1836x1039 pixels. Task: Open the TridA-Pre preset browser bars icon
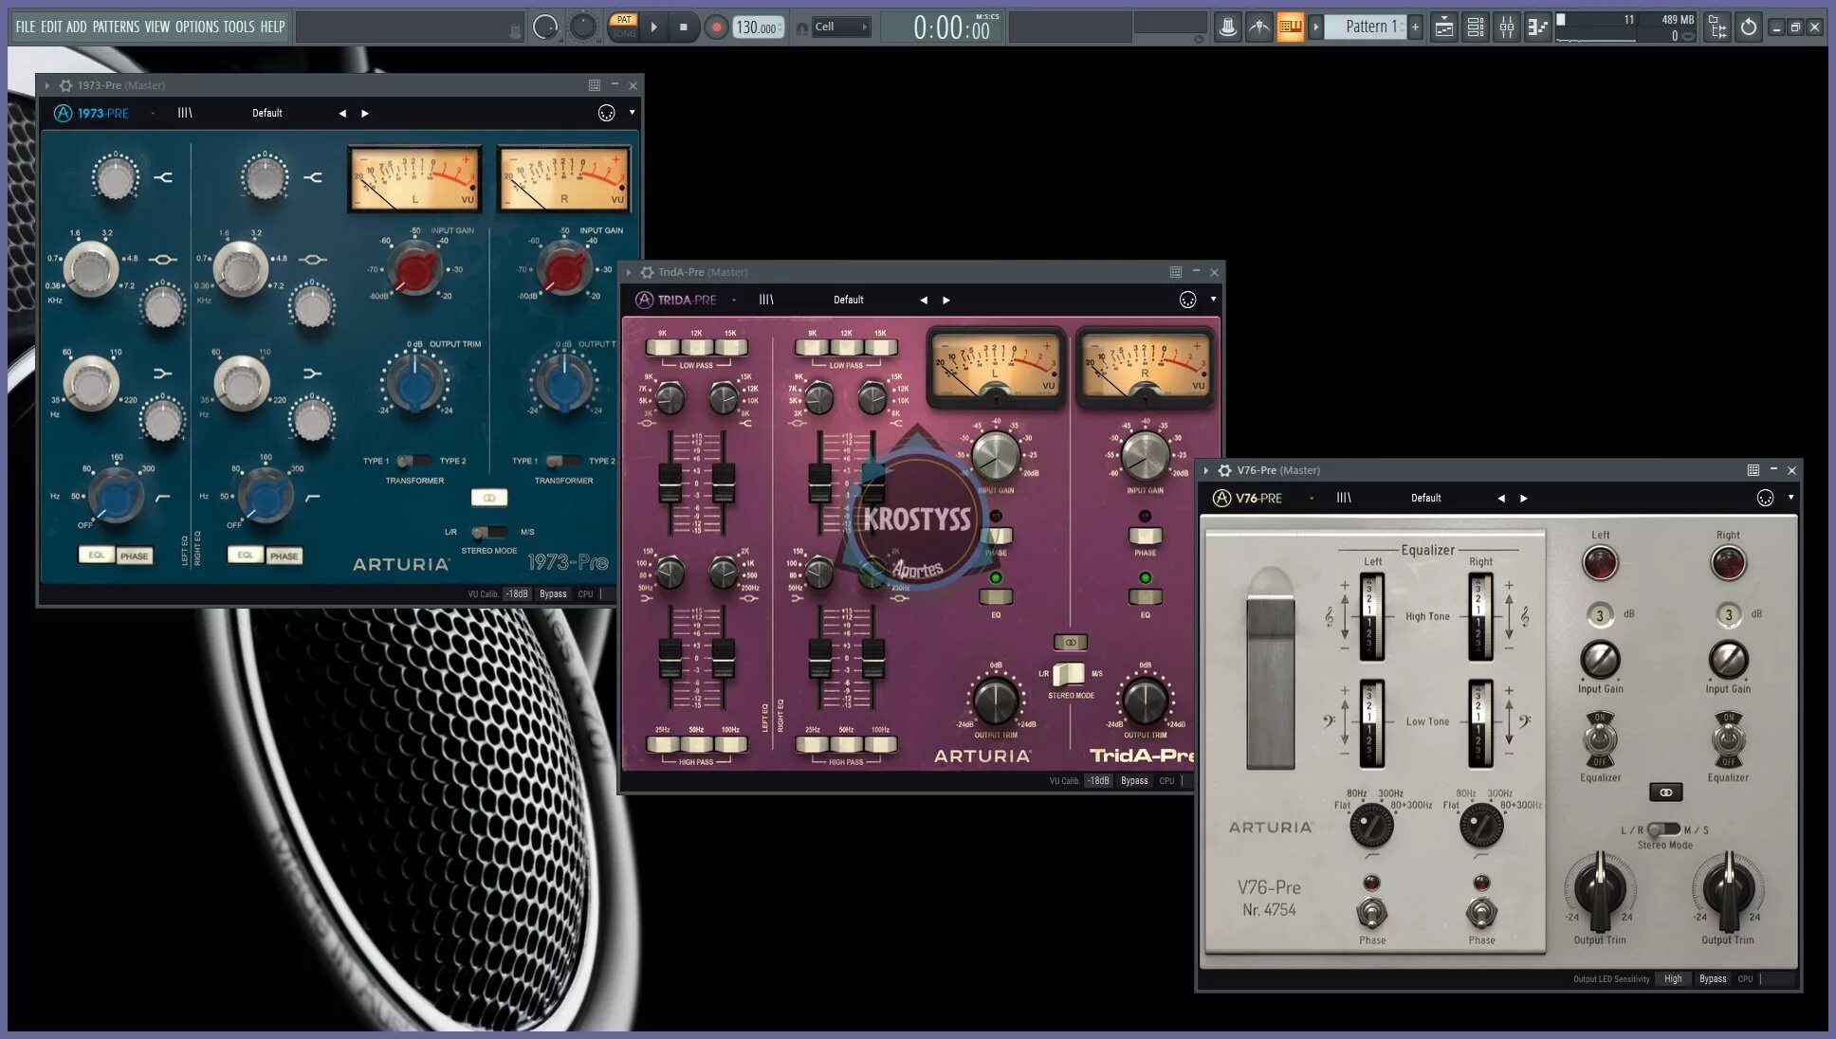[766, 300]
